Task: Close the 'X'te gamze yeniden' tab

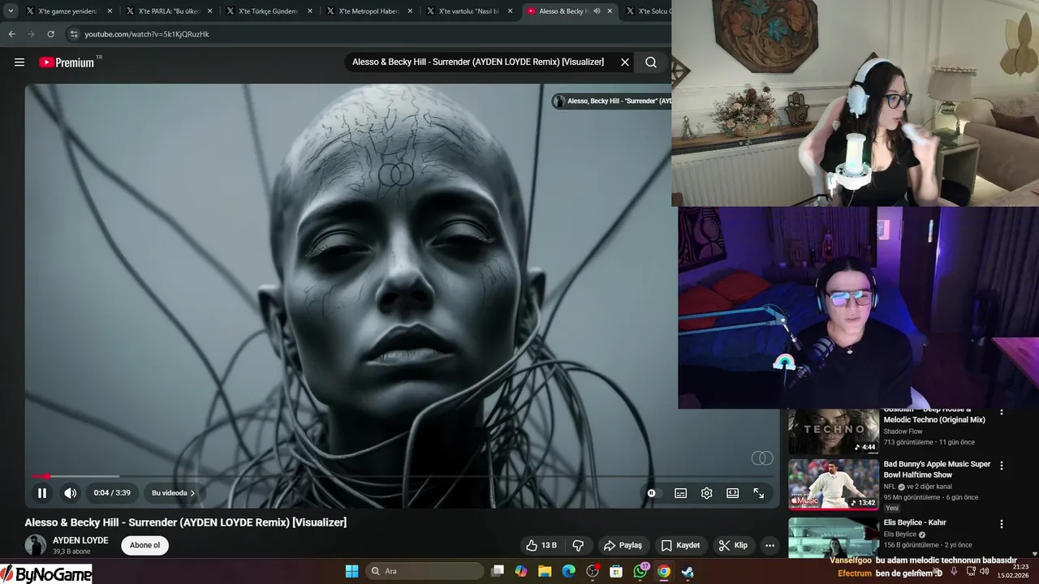Action: pyautogui.click(x=110, y=11)
